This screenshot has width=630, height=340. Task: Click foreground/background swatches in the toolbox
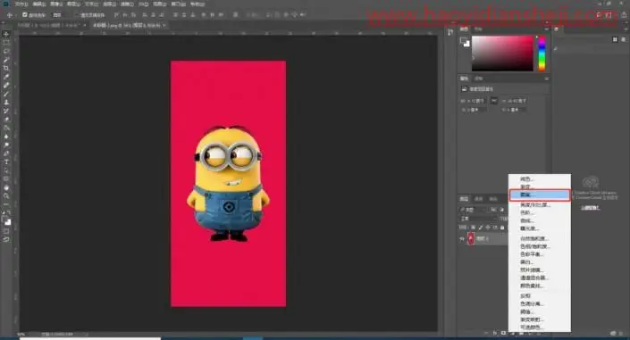click(x=7, y=220)
